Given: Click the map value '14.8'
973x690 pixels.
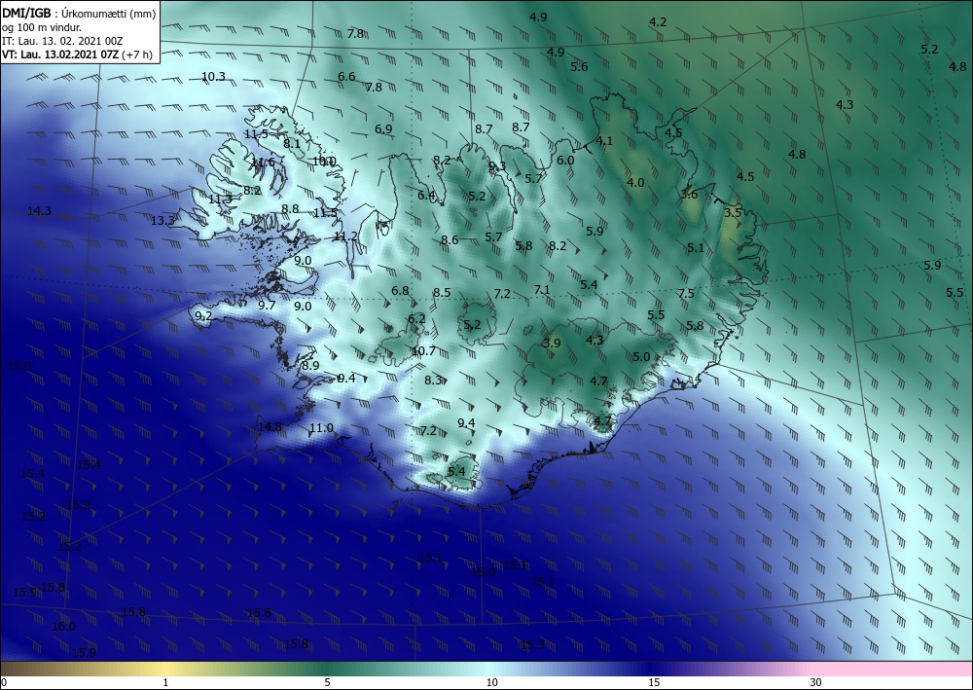Looking at the screenshot, I should [x=270, y=427].
